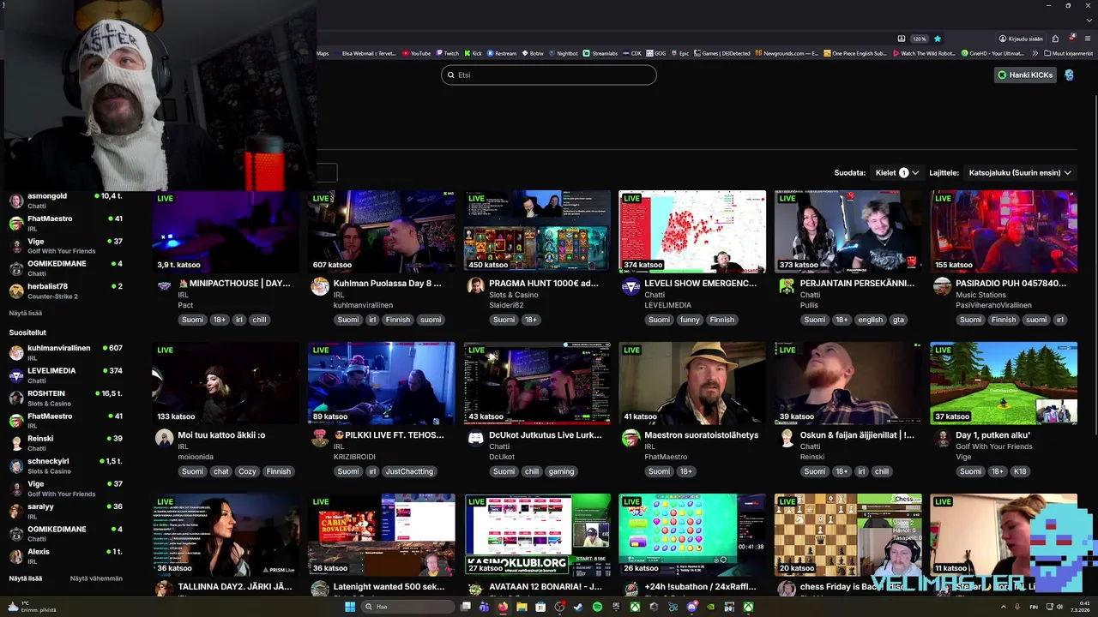Click the Windows Start button

[x=350, y=607]
